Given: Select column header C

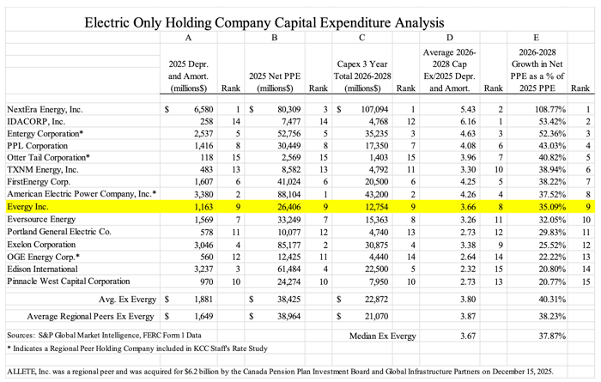Looking at the screenshot, I should tap(361, 38).
